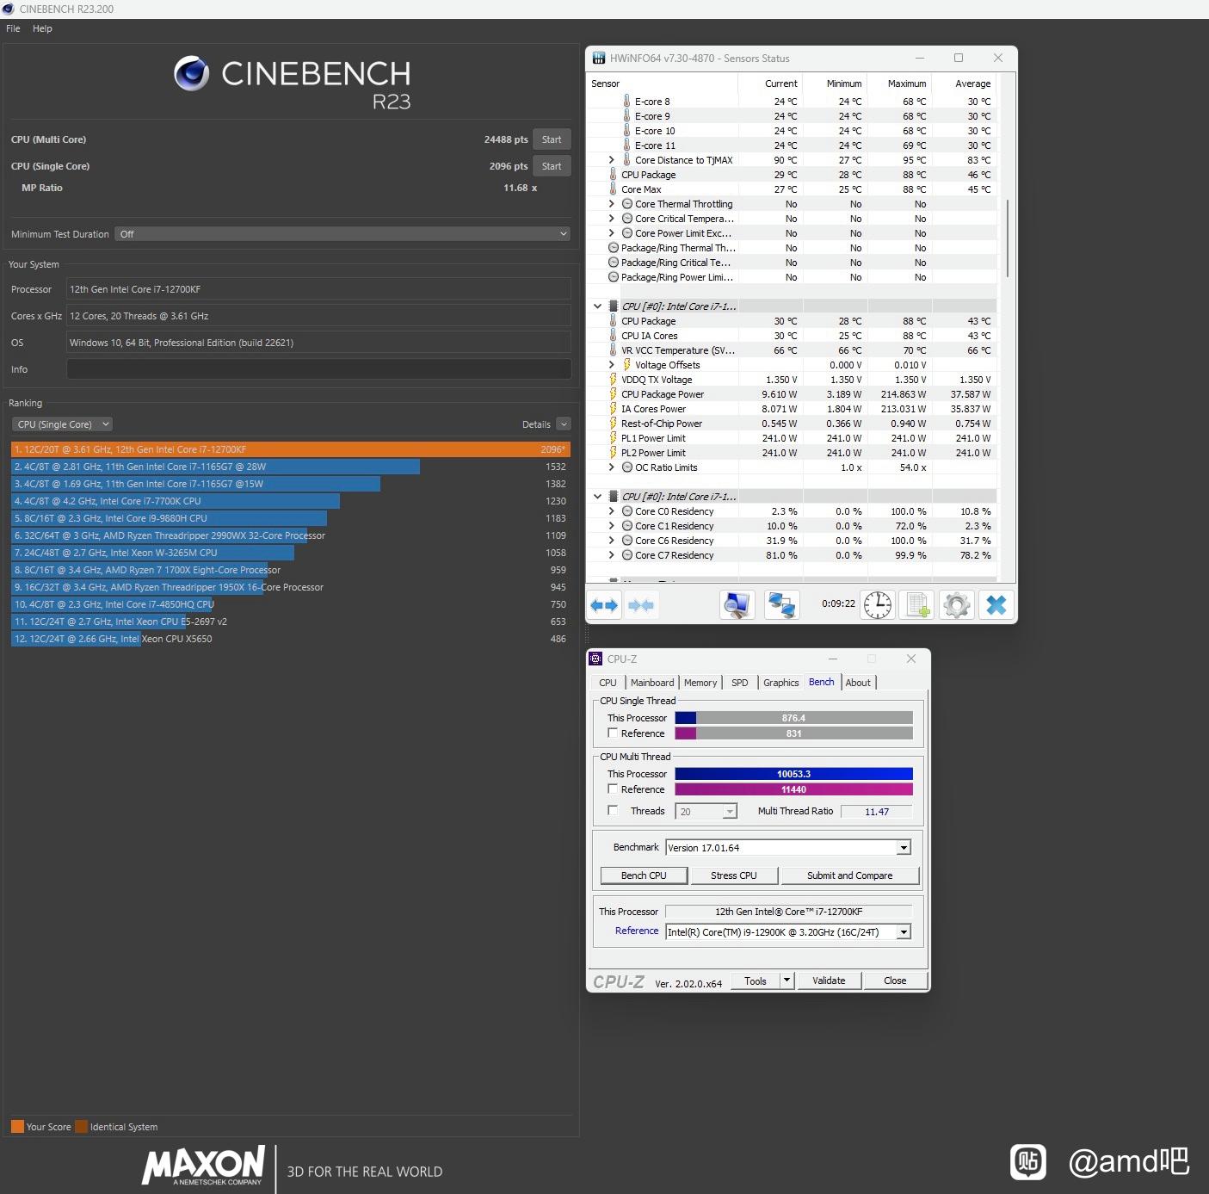Click lightning icon beside PL1 Power Limit
Viewport: 1209px width, 1194px height.
point(613,438)
